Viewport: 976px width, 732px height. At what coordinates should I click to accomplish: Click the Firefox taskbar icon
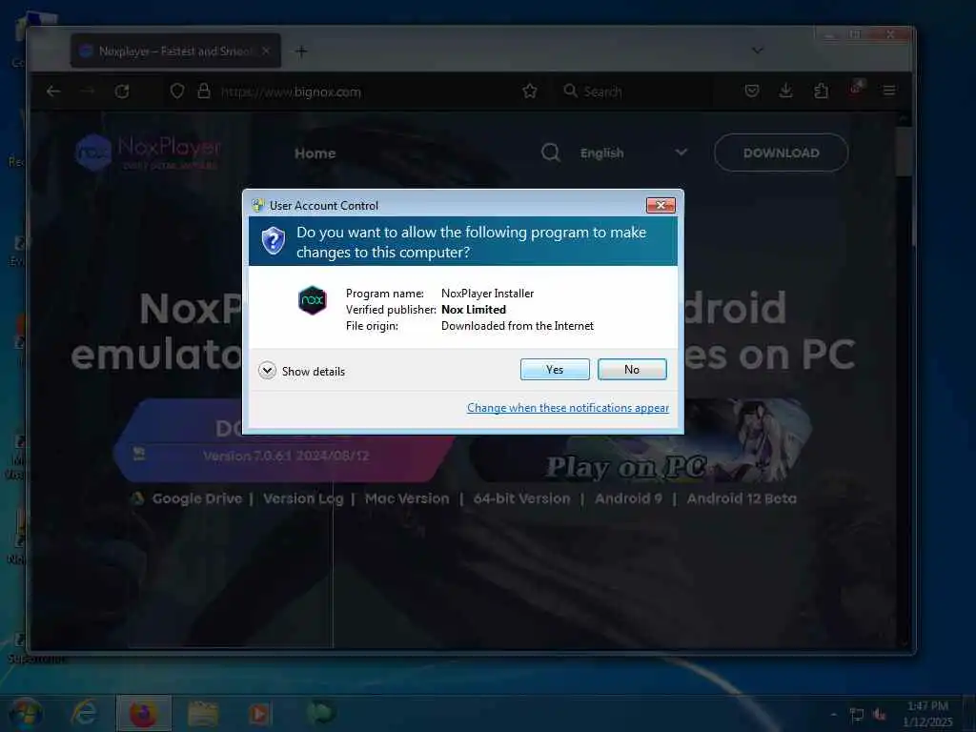tap(143, 713)
